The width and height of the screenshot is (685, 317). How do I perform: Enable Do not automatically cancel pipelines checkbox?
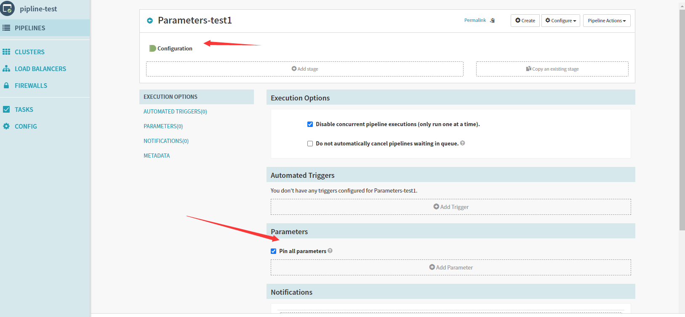tap(310, 143)
